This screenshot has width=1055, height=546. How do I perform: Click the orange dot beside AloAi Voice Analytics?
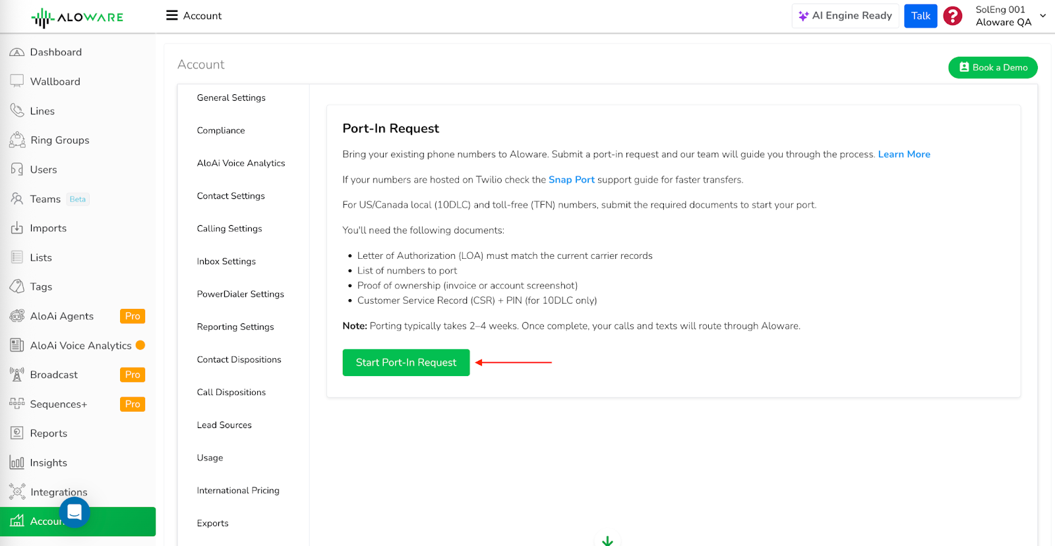point(140,345)
